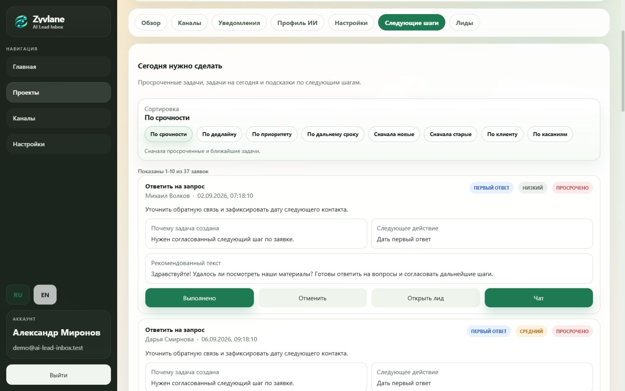Image resolution: width=625 pixels, height=391 pixels.
Task: Switch to the Каналы top tab
Action: [x=189, y=22]
